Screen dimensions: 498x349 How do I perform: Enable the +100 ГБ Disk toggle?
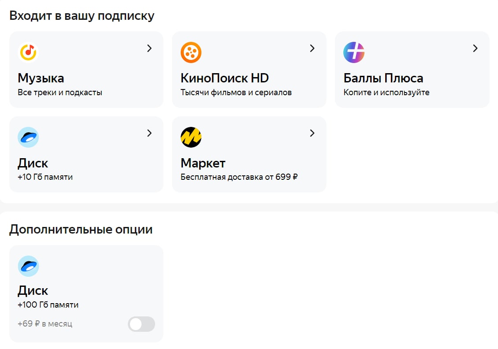click(x=141, y=324)
